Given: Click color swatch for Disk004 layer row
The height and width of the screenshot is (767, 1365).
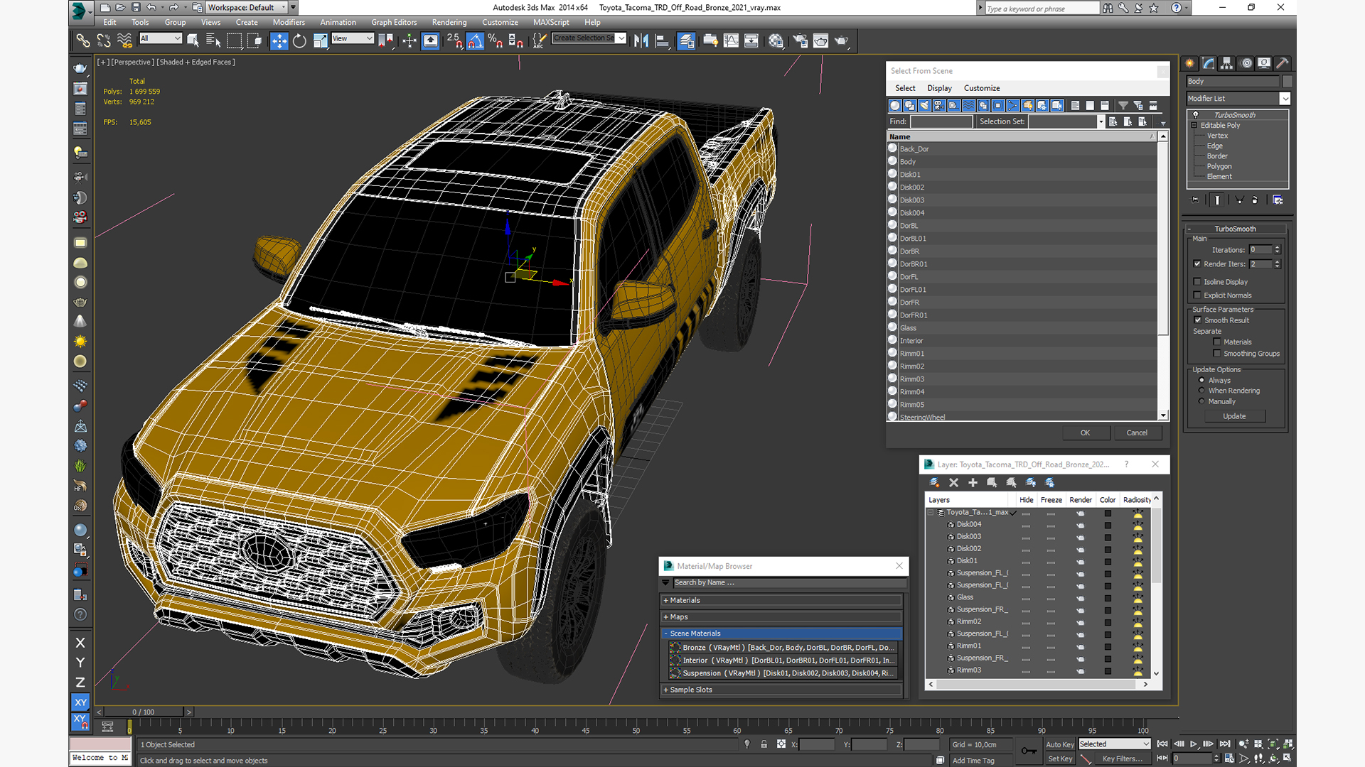Looking at the screenshot, I should (x=1108, y=525).
